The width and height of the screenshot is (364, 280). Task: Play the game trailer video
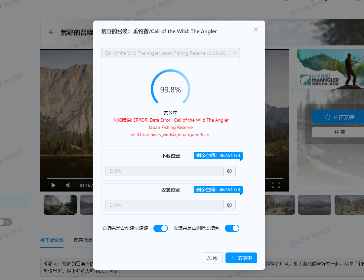tap(53, 185)
